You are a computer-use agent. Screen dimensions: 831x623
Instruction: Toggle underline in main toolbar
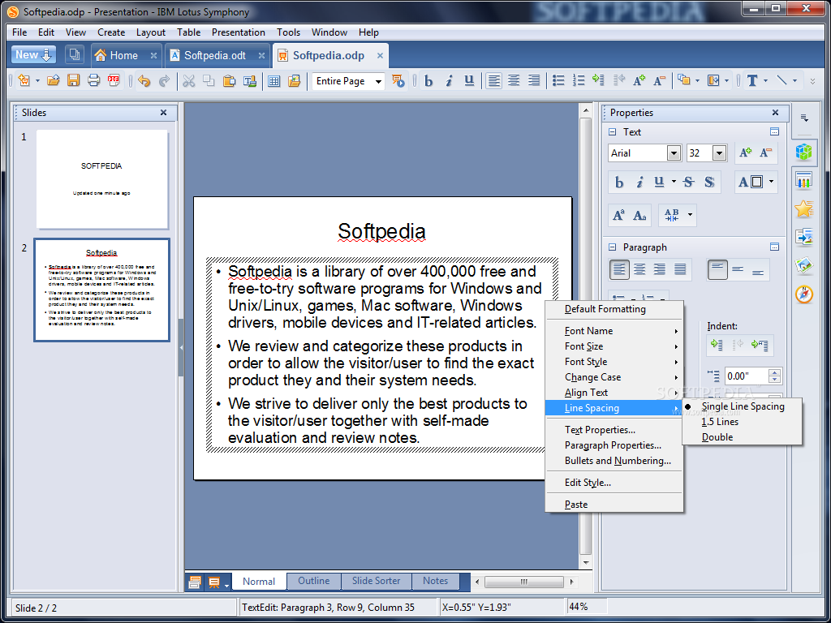[x=469, y=80]
